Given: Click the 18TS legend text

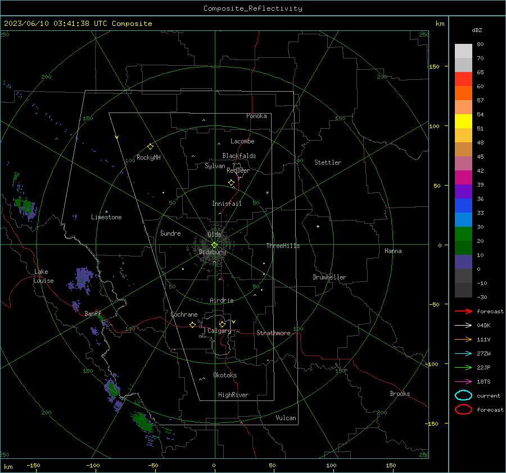Looking at the screenshot, I should pos(484,382).
